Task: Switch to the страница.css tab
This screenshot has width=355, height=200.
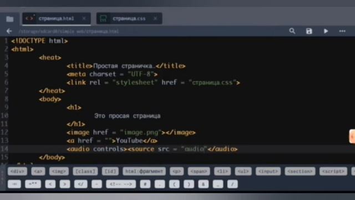Action: click(x=129, y=18)
